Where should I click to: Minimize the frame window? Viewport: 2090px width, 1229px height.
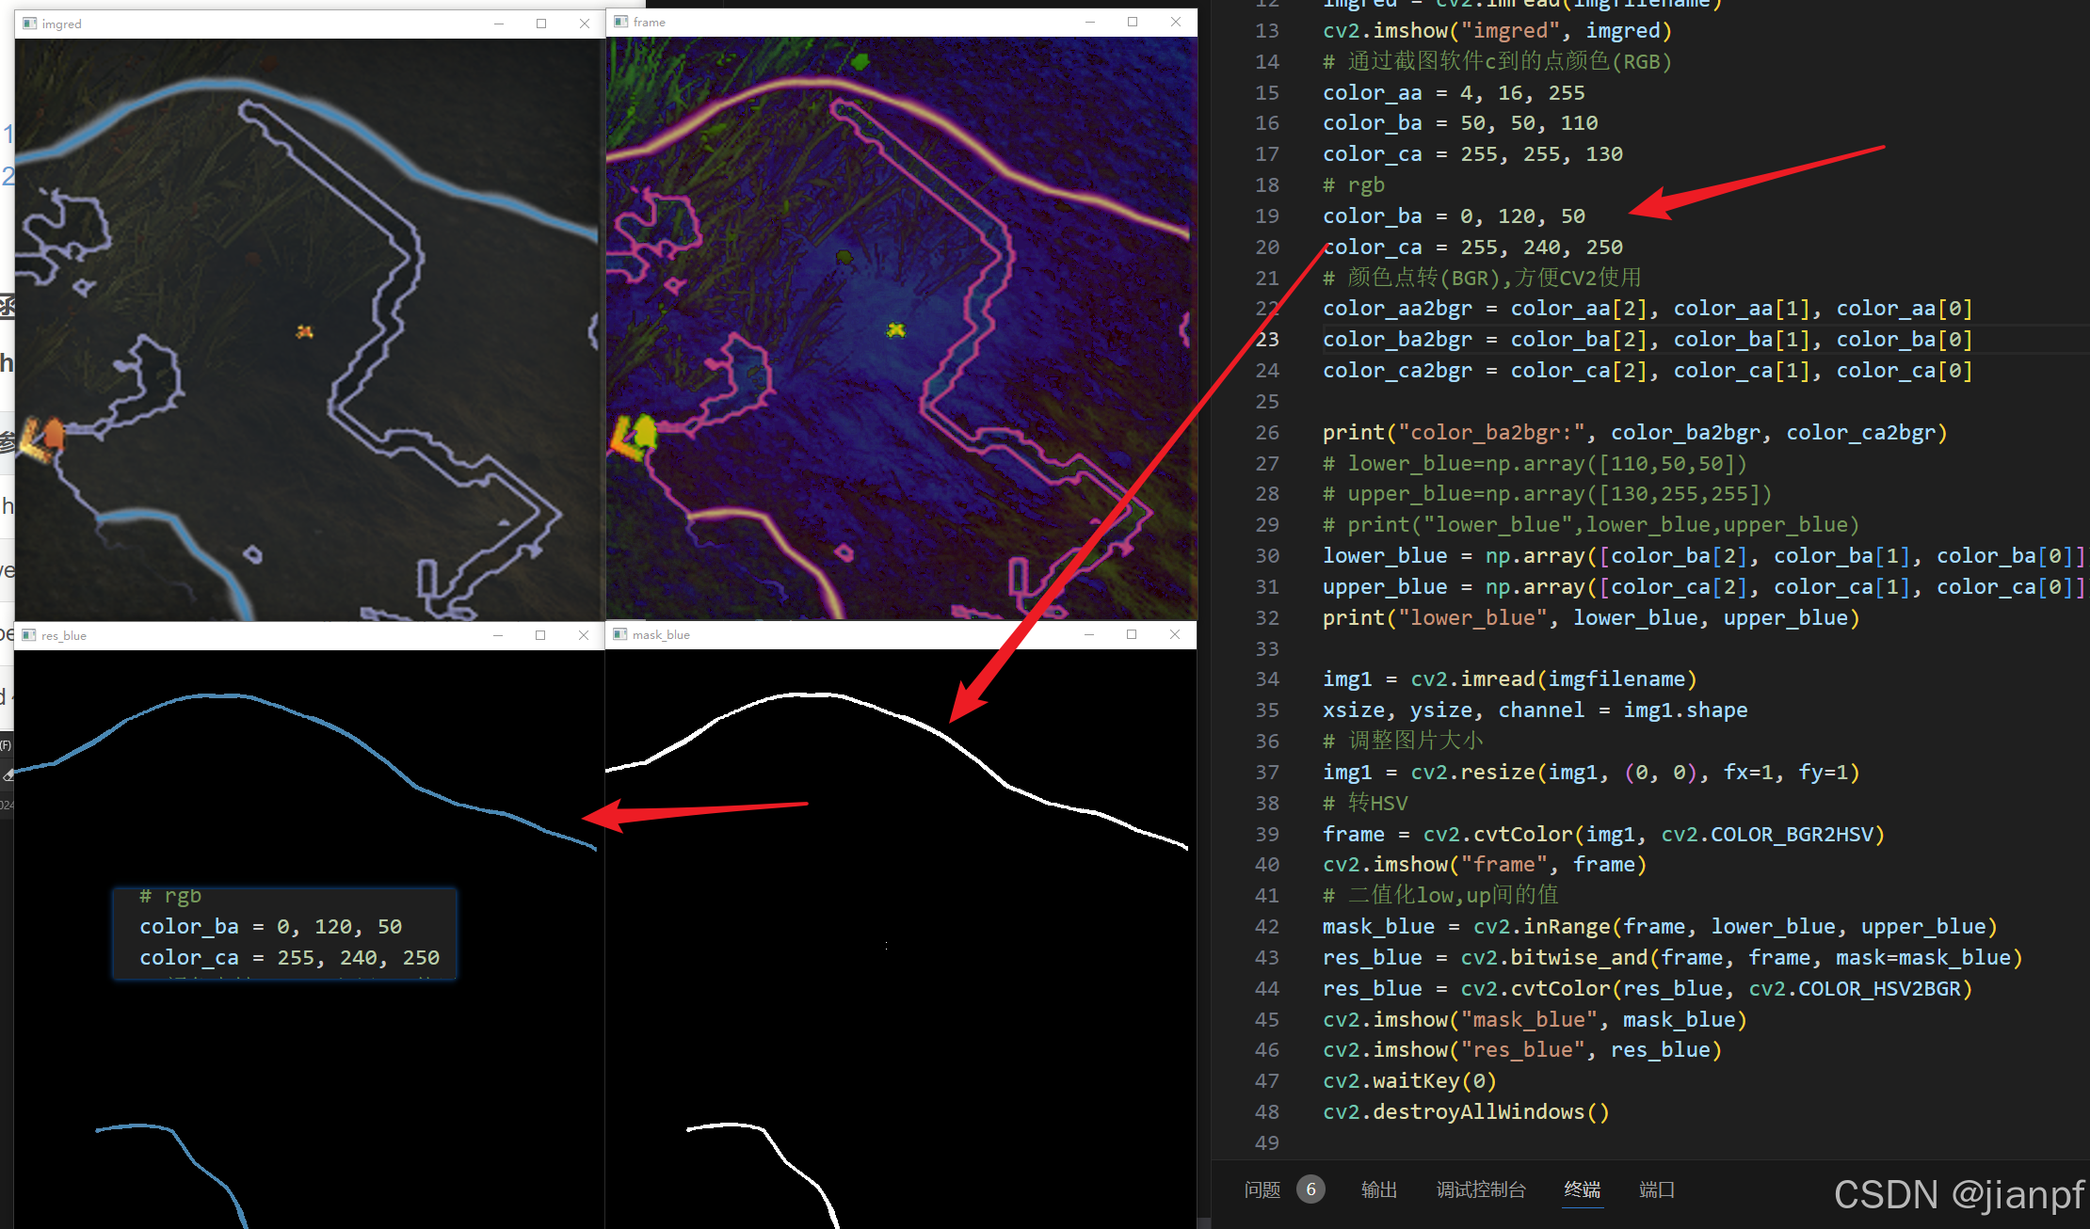click(1090, 22)
